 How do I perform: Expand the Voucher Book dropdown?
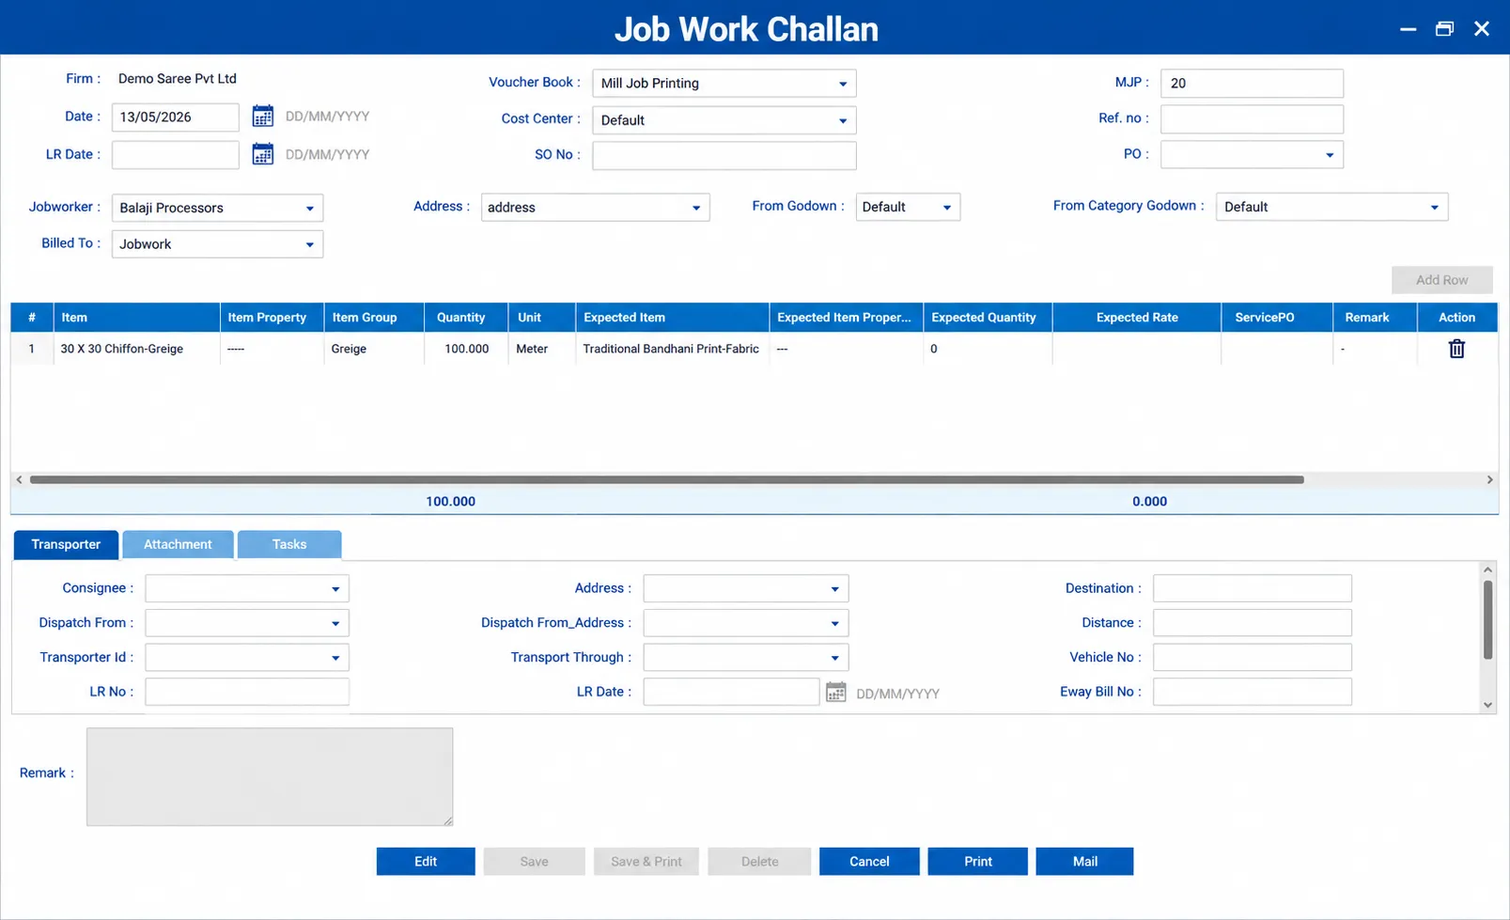pos(724,84)
